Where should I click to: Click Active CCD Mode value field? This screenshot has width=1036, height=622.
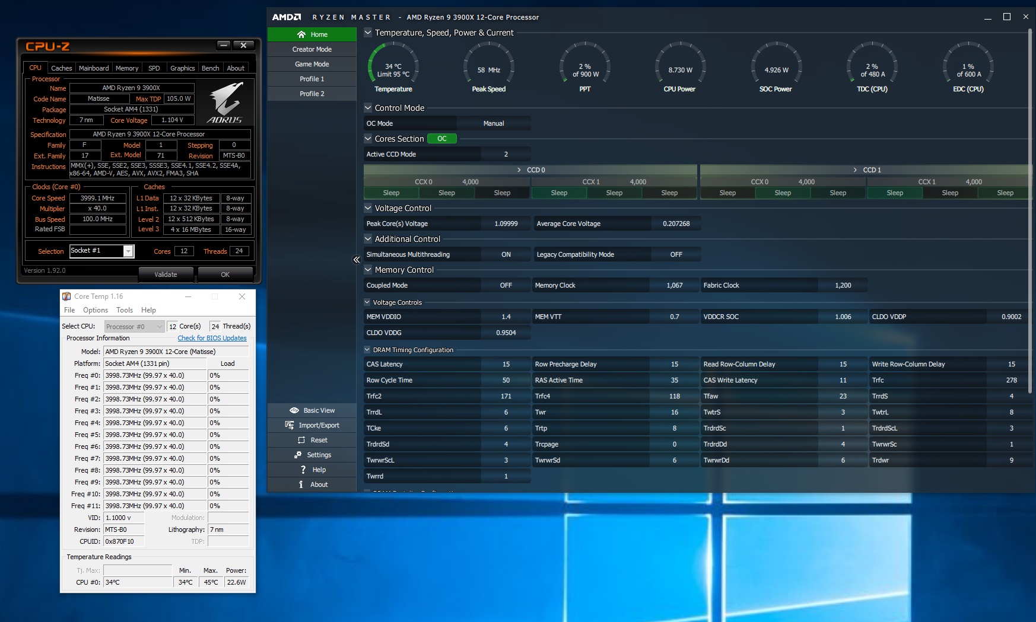click(x=506, y=154)
